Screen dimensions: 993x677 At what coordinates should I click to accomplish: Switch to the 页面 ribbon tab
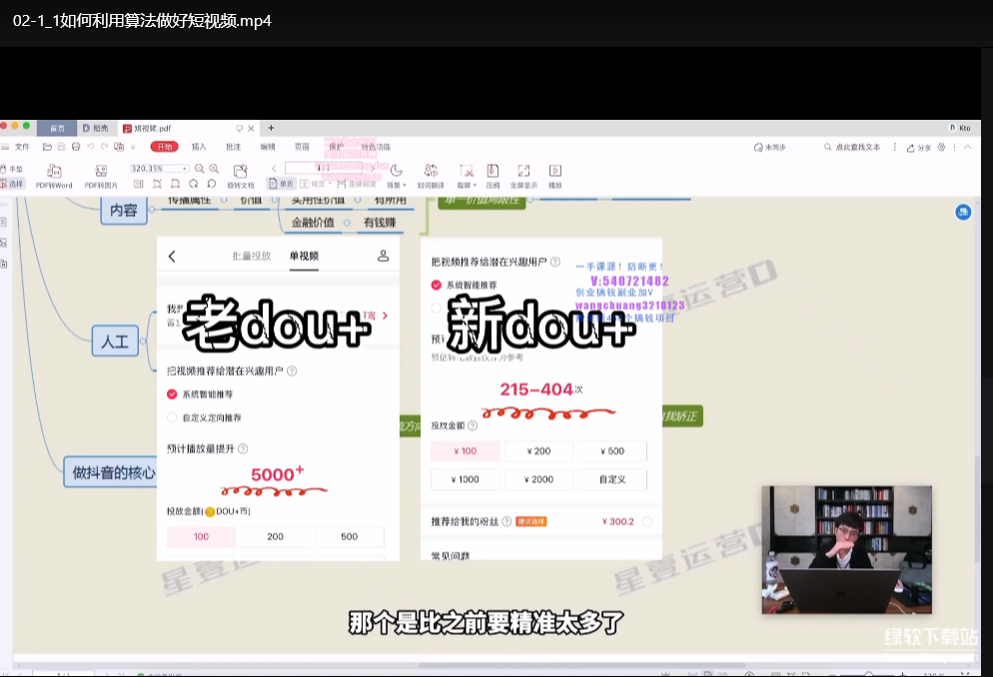point(302,147)
